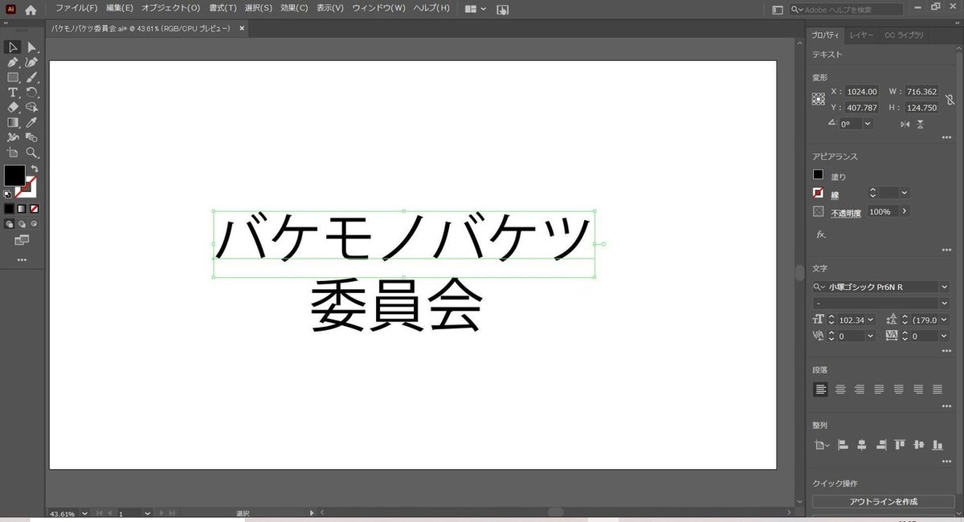Open the ファイル(F) menu

76,8
